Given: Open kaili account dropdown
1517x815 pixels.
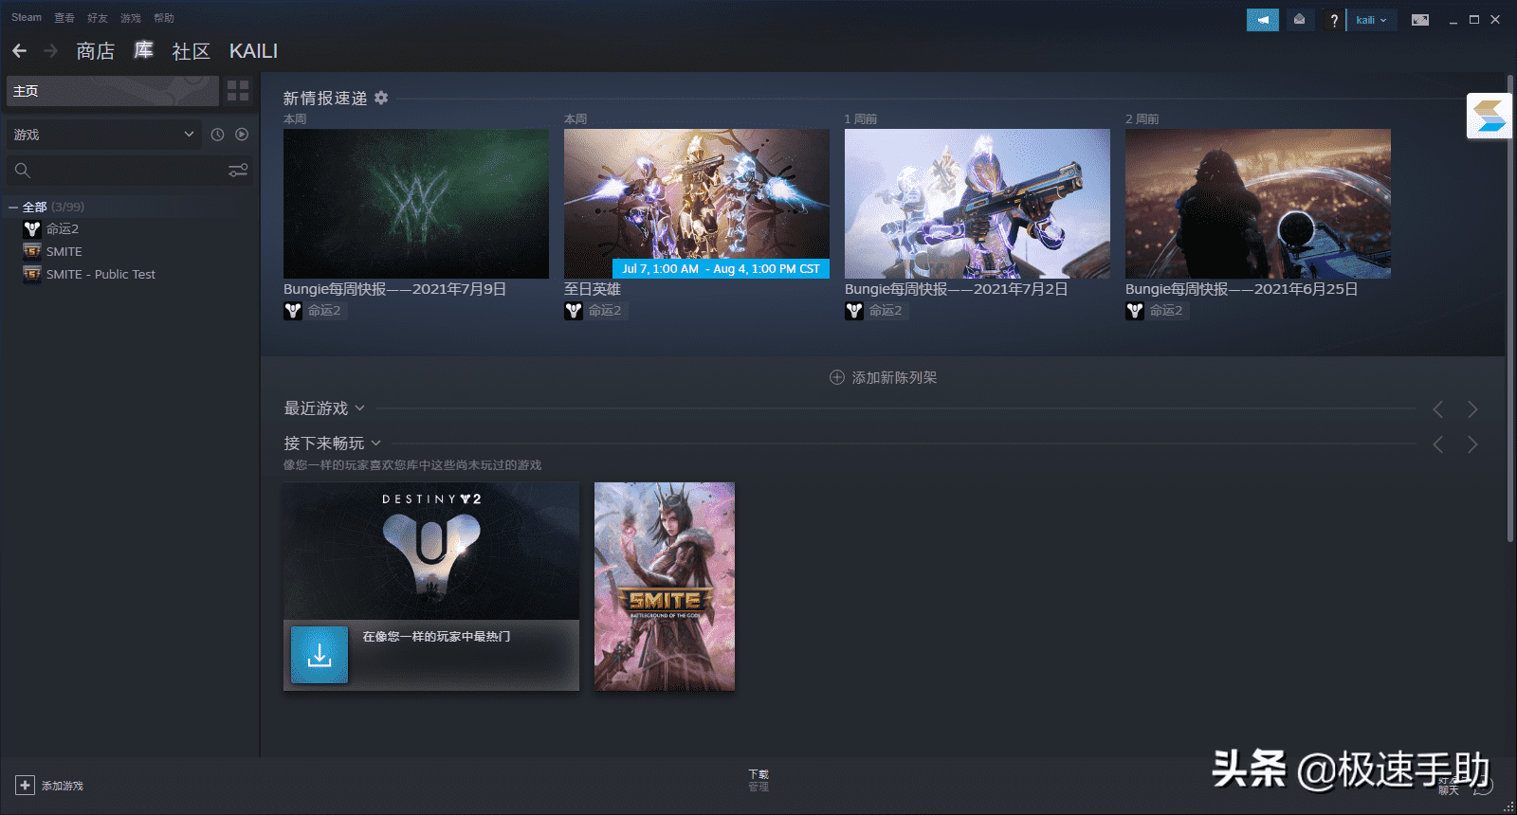Looking at the screenshot, I should click(x=1371, y=20).
